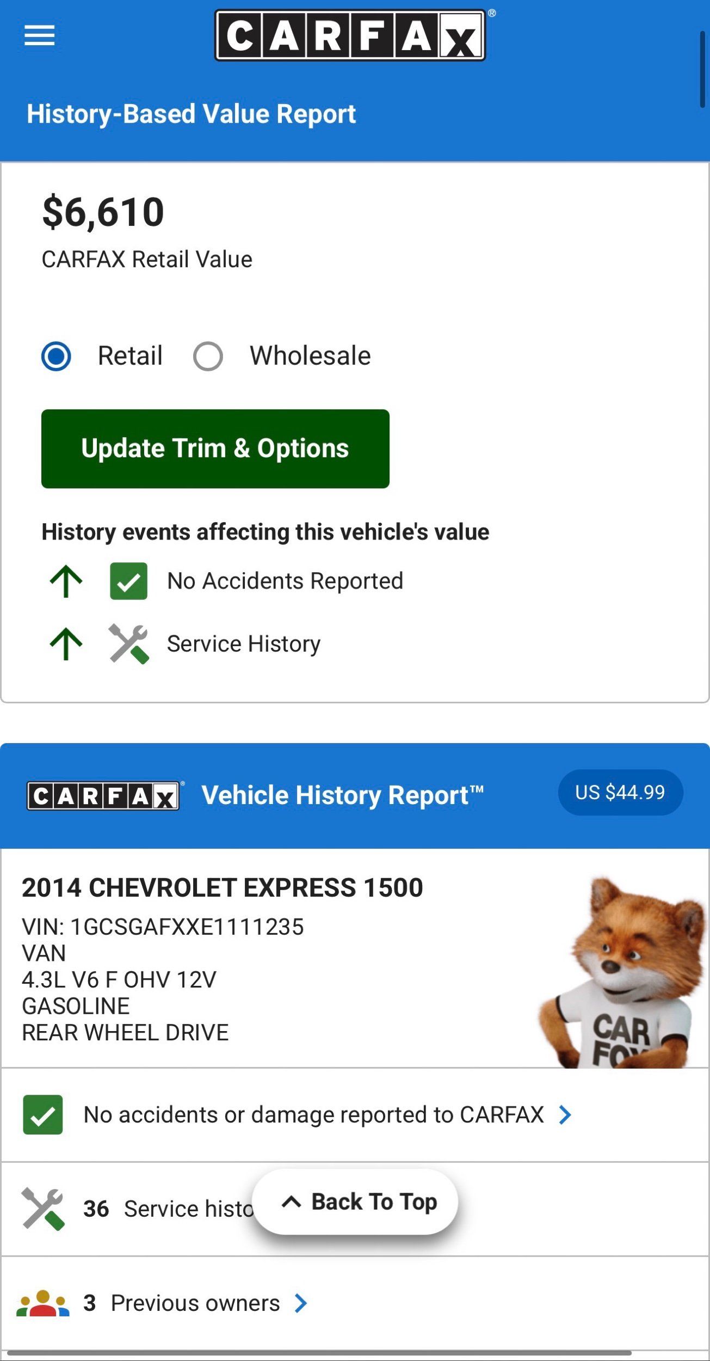Click the 36 service history tools icon
The height and width of the screenshot is (1361, 710).
point(43,1209)
